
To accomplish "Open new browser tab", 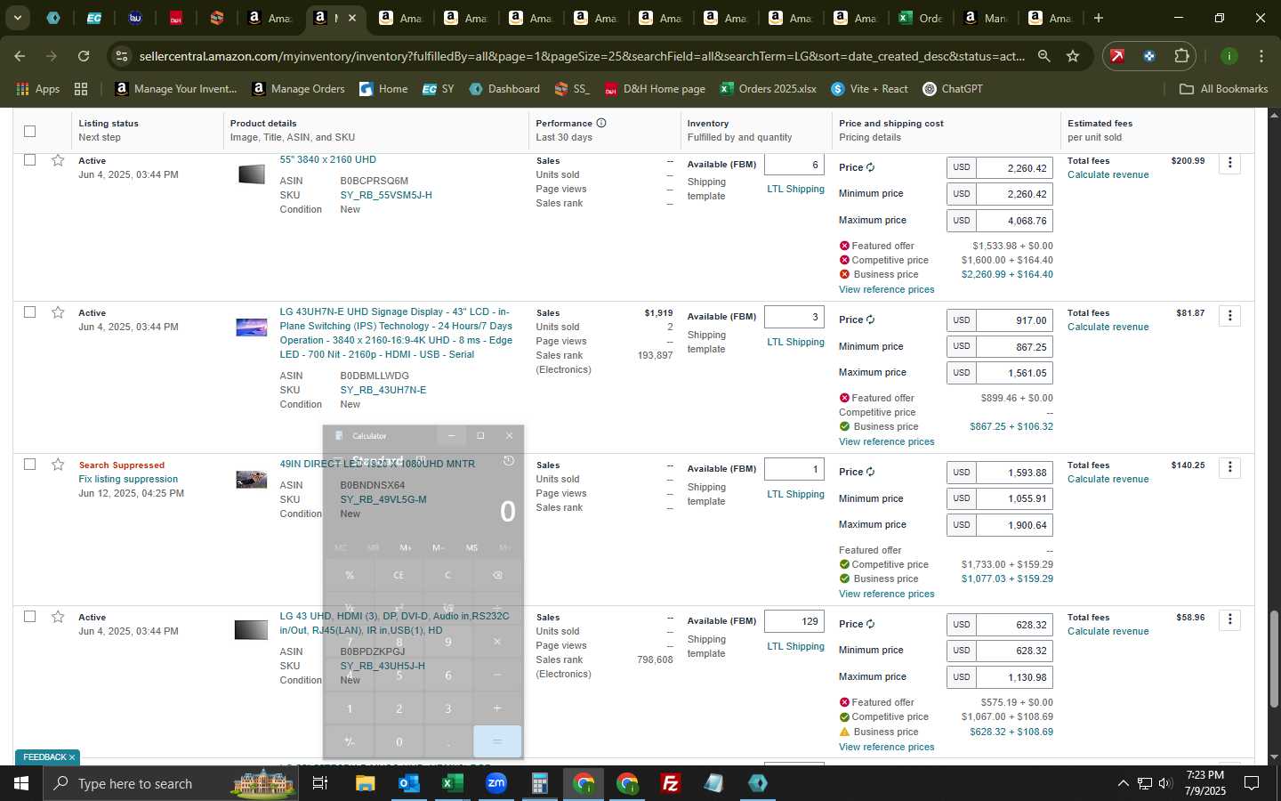I will click(1099, 18).
